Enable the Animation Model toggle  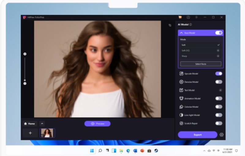click(219, 98)
